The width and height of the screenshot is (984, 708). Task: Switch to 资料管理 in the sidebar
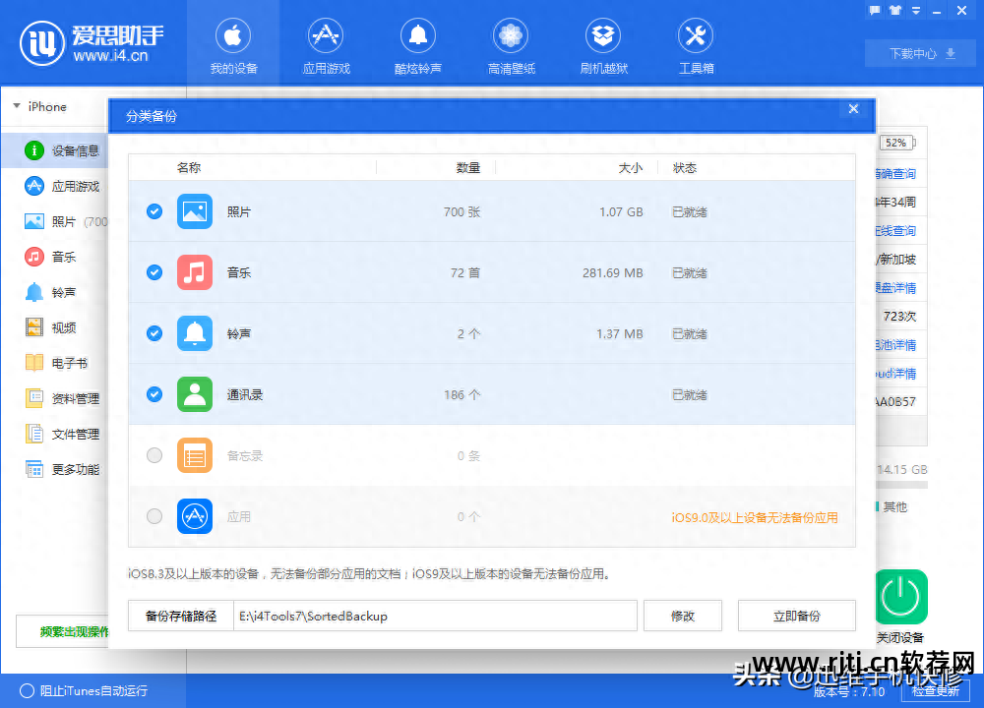(69, 398)
